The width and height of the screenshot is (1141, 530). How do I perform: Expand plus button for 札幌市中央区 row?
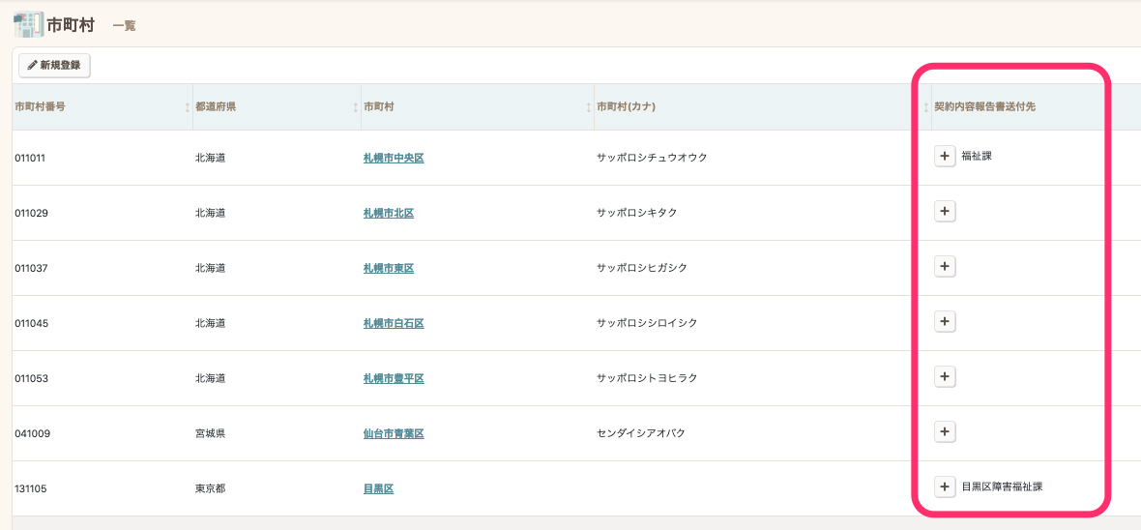pyautogui.click(x=945, y=156)
